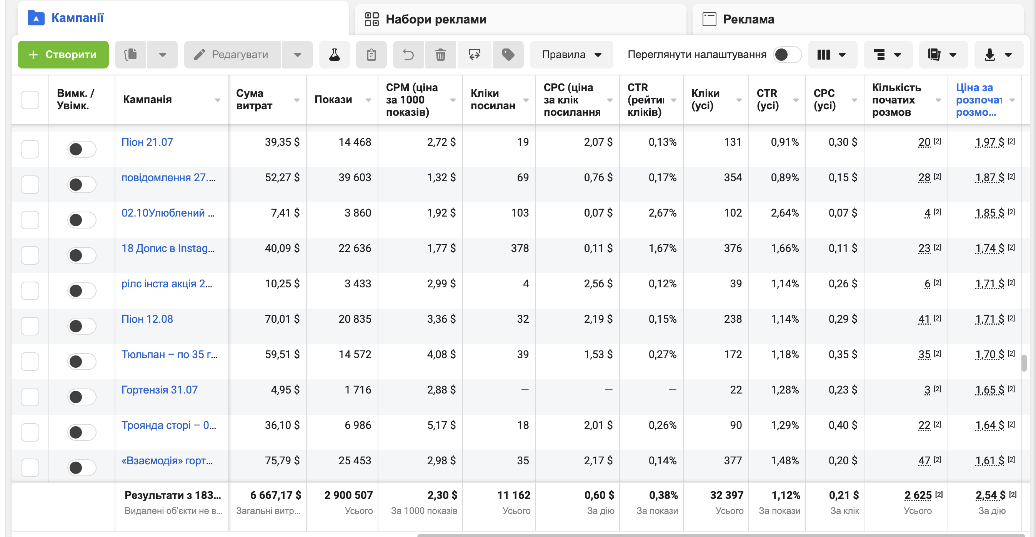Image resolution: width=1036 pixels, height=537 pixels.
Task: Expand the breakdown dropdown arrow
Action: (x=898, y=54)
